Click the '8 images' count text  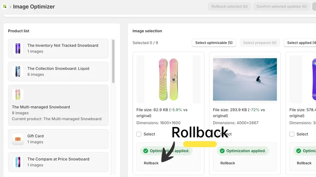pos(36,74)
